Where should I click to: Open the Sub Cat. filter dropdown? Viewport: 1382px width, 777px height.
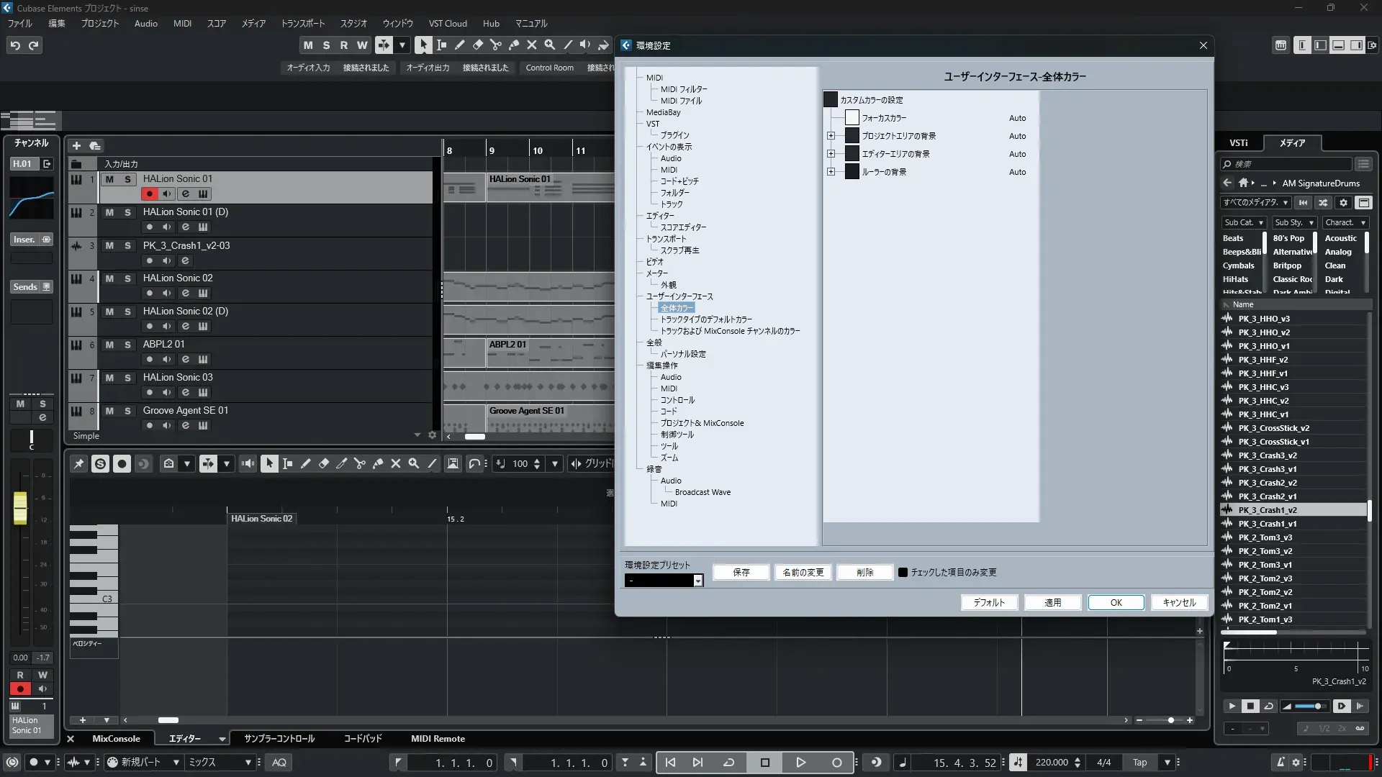(1243, 223)
